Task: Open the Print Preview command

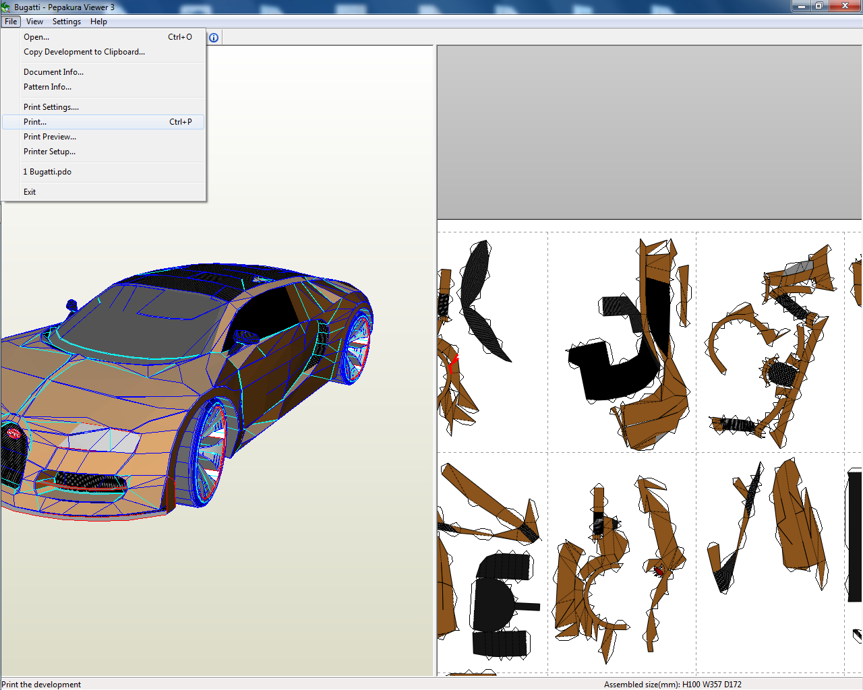Action: pyautogui.click(x=49, y=136)
